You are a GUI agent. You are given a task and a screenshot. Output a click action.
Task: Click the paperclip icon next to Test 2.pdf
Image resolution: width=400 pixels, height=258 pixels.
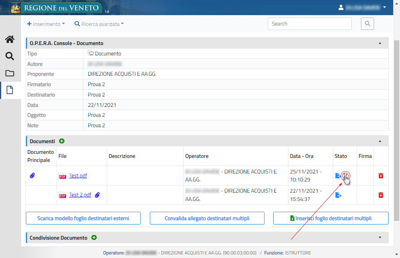[97, 195]
